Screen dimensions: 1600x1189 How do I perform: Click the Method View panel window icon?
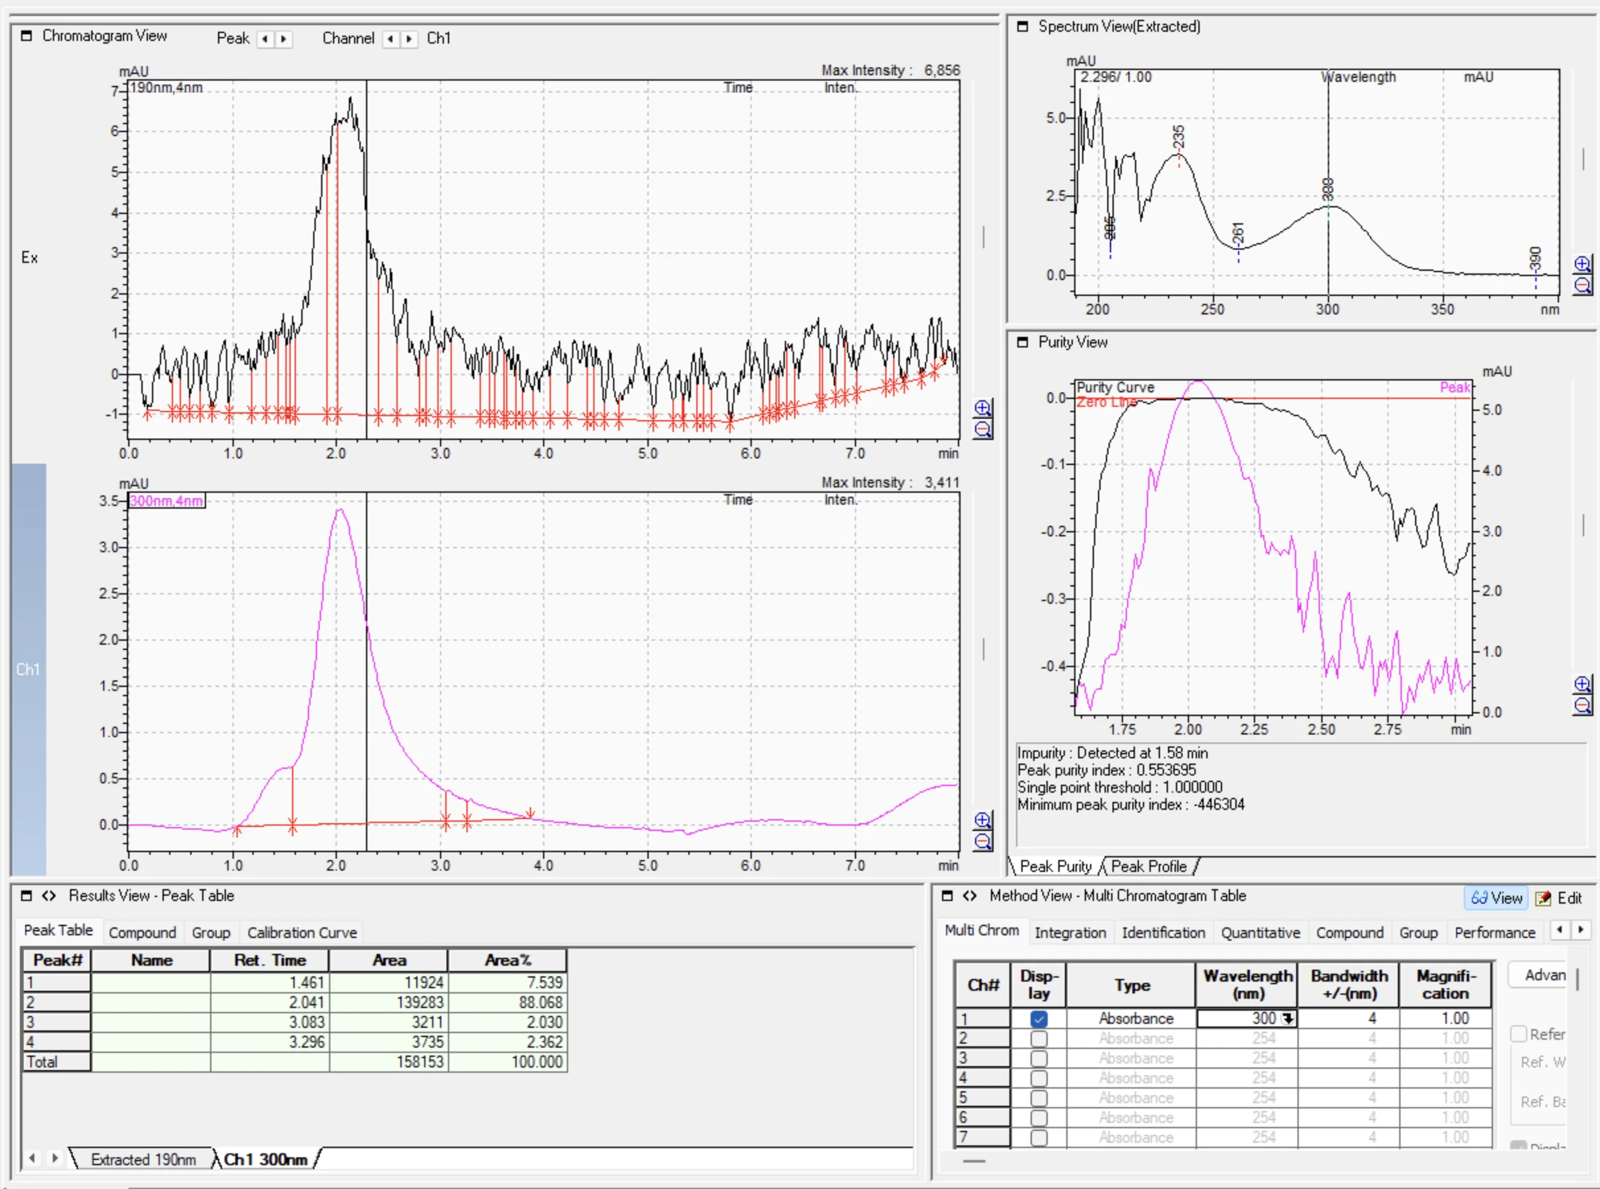pyautogui.click(x=947, y=895)
